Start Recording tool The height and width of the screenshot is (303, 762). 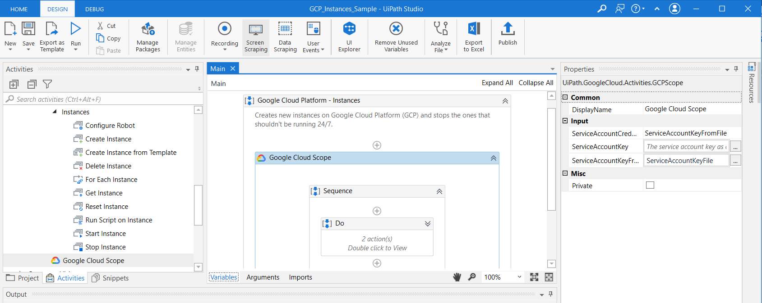224,36
